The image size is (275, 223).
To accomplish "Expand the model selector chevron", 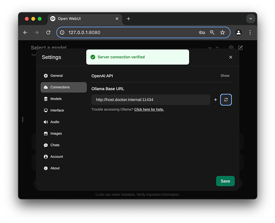I will [210, 48].
